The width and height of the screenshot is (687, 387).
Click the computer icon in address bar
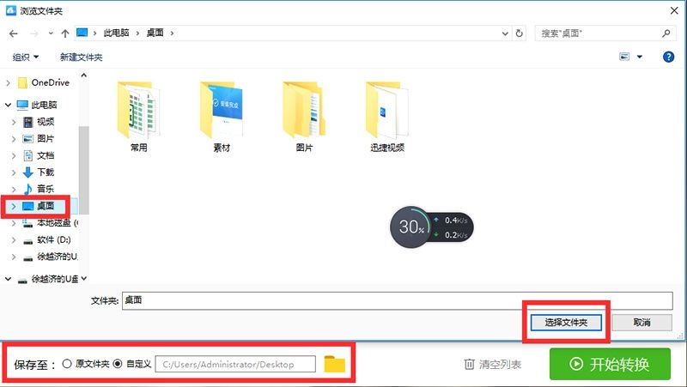pos(82,33)
